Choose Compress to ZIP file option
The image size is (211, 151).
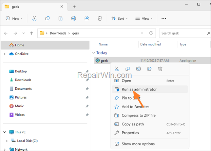coord(138,115)
